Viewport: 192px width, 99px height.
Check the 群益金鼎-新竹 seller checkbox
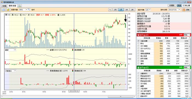click(139, 76)
